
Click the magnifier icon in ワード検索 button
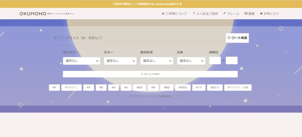(x=229, y=38)
